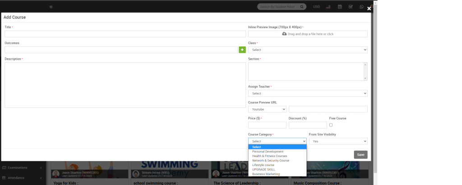This screenshot has width=462, height=185.
Task: Click the language flag icon in header
Action: coord(328,7)
